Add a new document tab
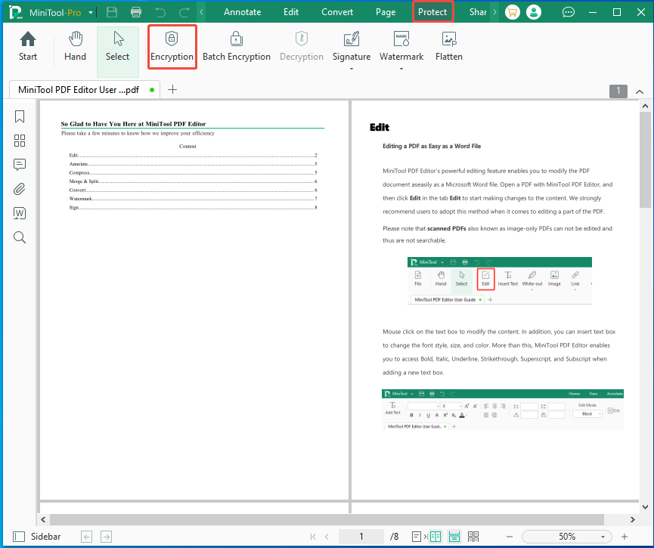654x548 pixels. [x=172, y=89]
